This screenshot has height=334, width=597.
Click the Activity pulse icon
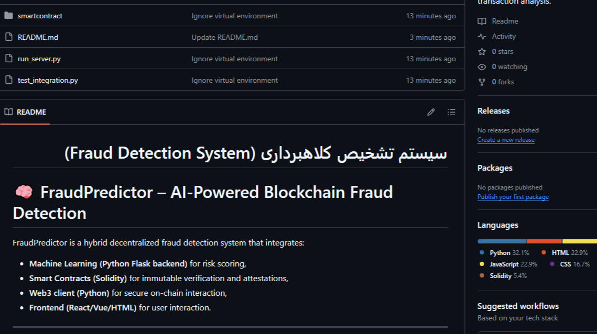tap(482, 36)
